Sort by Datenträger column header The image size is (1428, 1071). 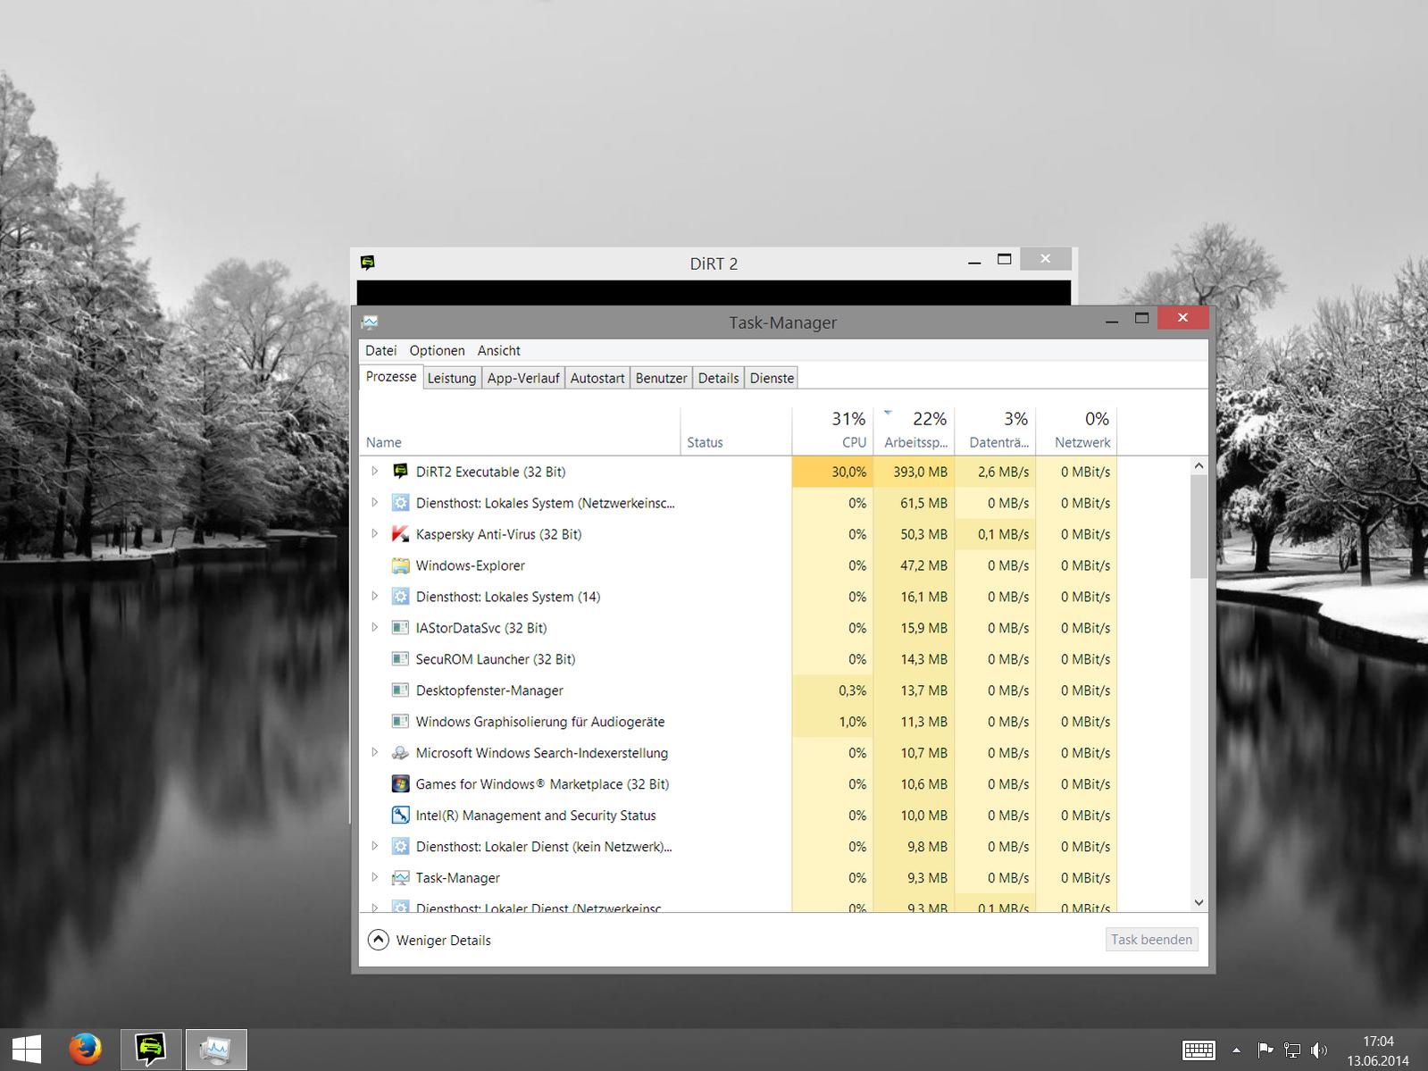click(x=995, y=431)
